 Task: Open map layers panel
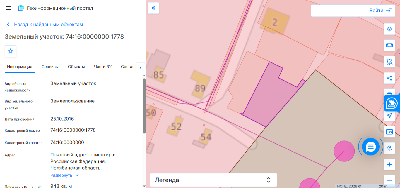click(x=389, y=29)
